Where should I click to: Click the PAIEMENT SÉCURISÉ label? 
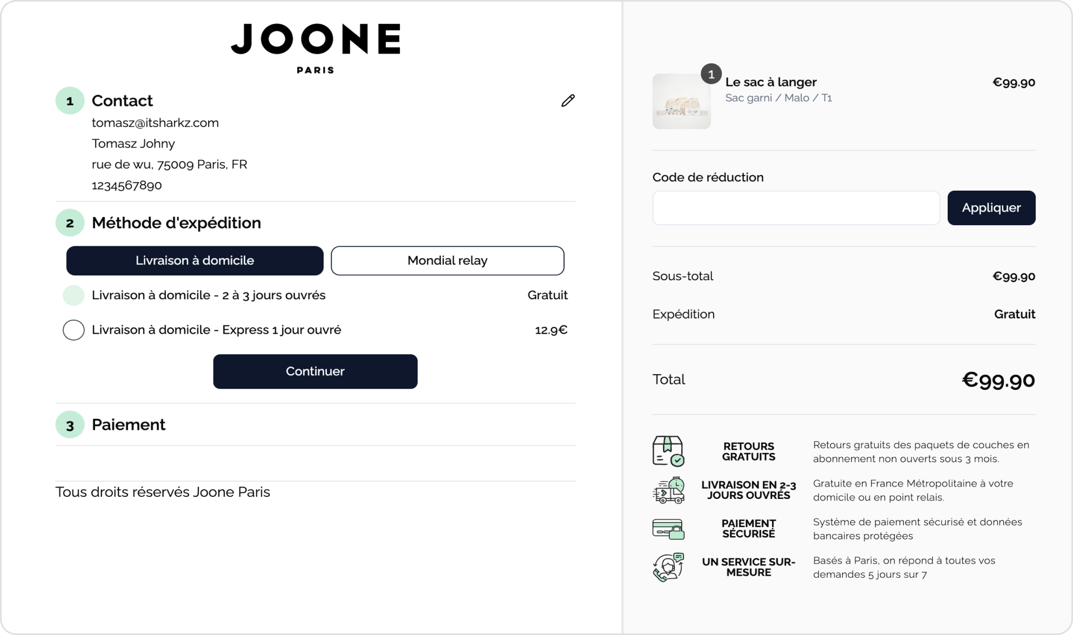pos(749,529)
